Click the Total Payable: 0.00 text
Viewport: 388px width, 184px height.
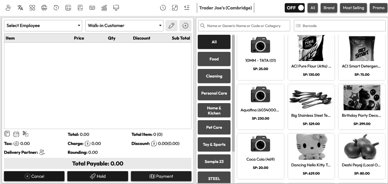(x=98, y=163)
